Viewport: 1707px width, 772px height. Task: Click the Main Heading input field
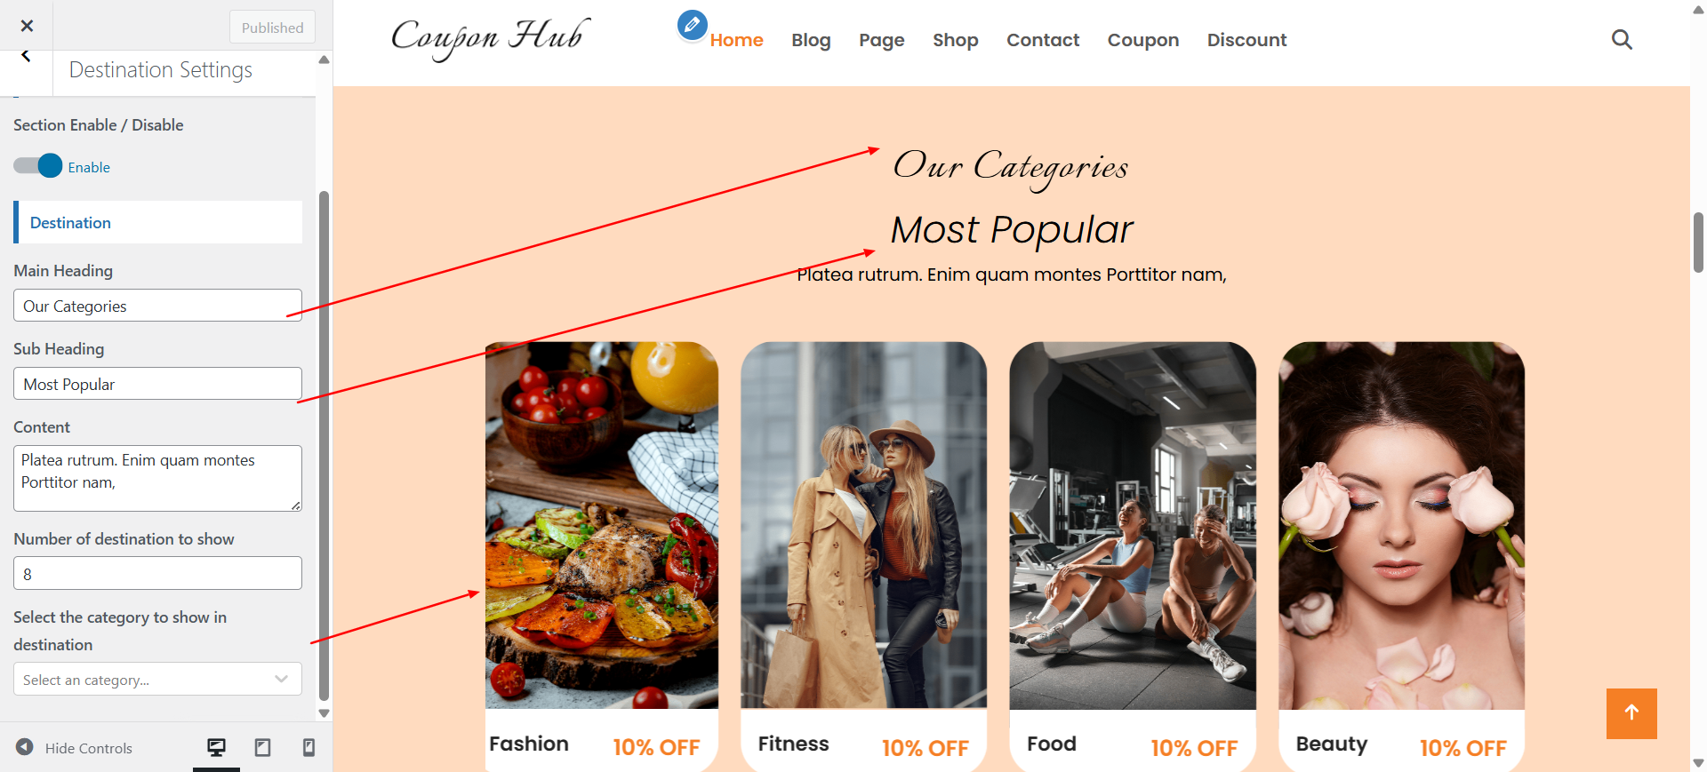(157, 305)
